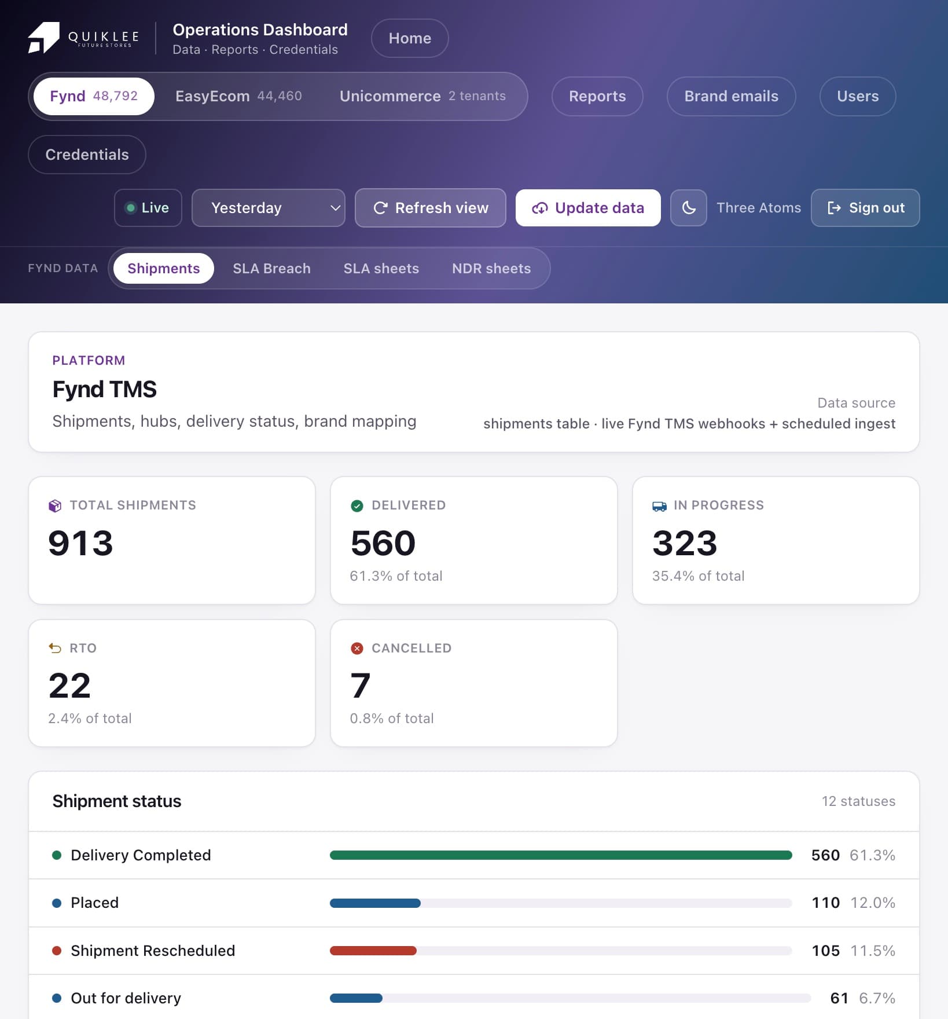Open the Shipments sub-tab
The image size is (948, 1019).
point(164,269)
